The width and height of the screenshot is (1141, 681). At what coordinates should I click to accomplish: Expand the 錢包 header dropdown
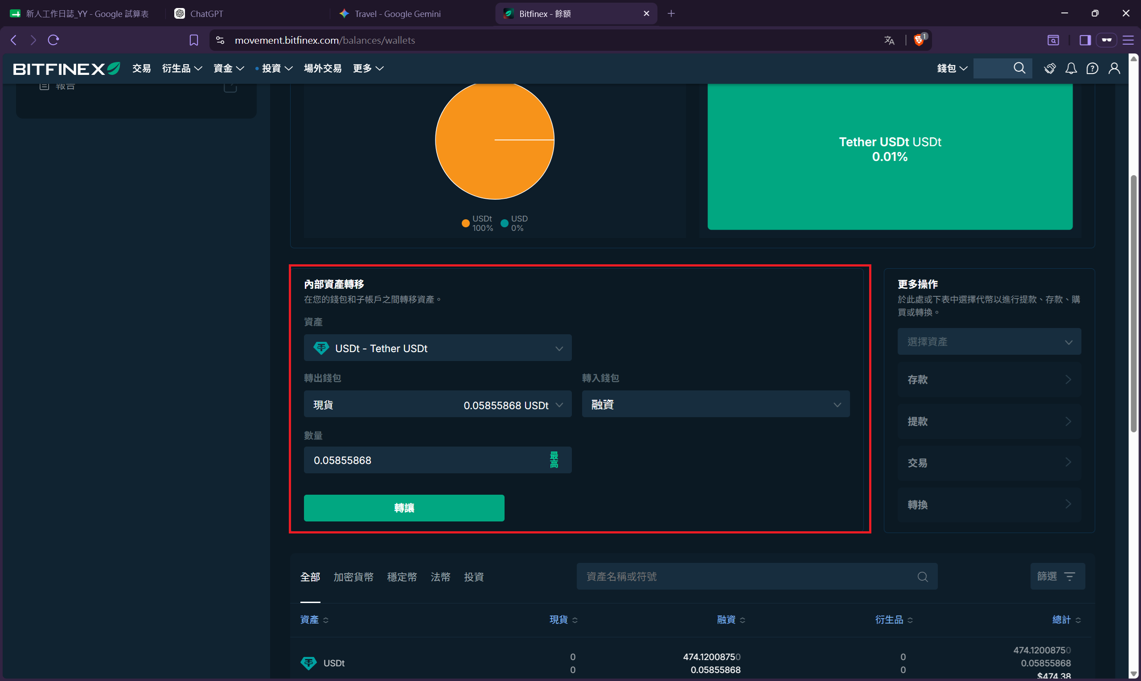[x=952, y=68]
